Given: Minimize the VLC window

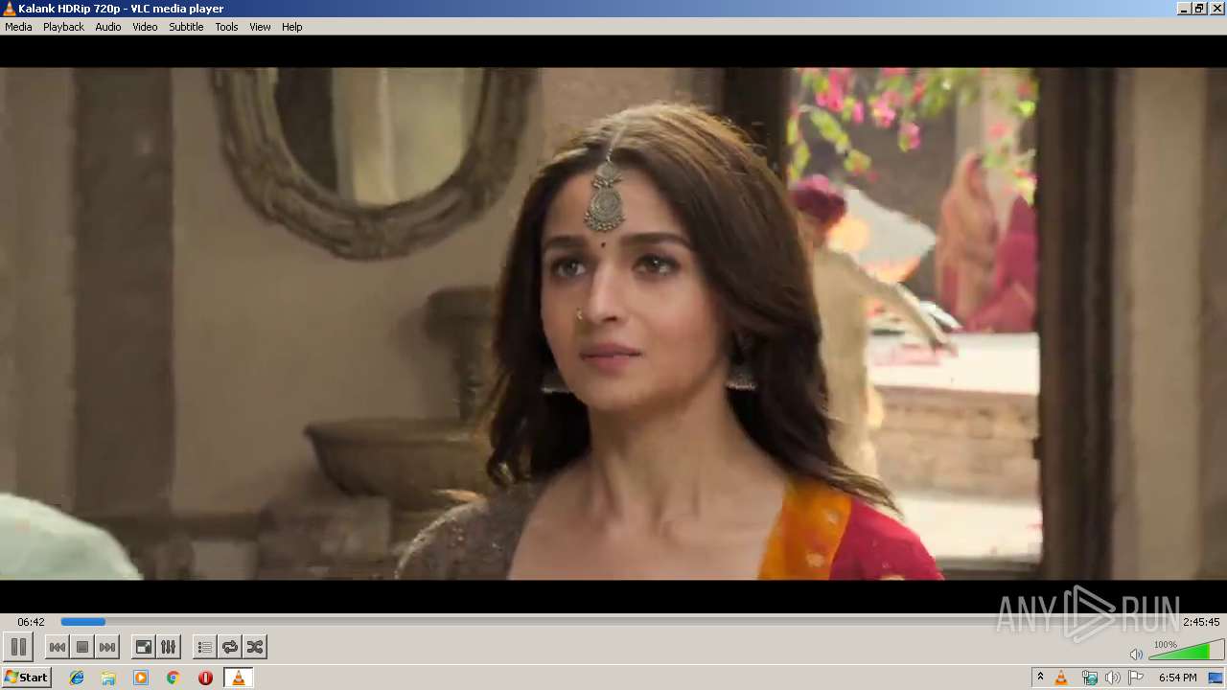Looking at the screenshot, I should coord(1184,9).
